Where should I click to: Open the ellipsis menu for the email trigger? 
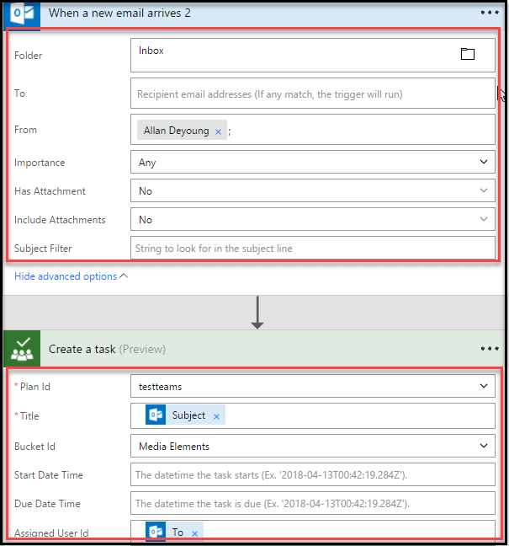tap(490, 13)
